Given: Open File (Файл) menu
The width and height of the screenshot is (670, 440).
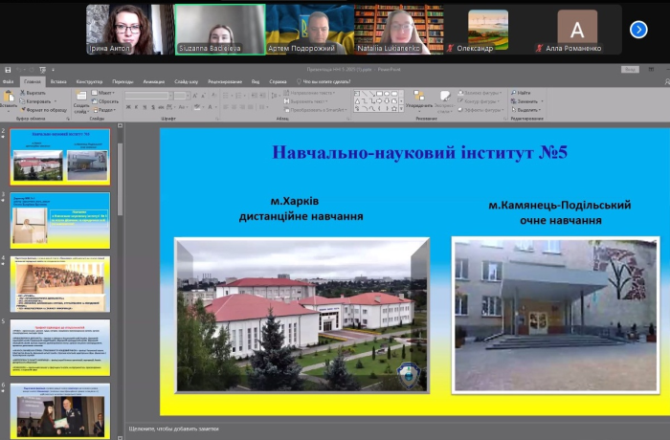Looking at the screenshot, I should pos(9,81).
